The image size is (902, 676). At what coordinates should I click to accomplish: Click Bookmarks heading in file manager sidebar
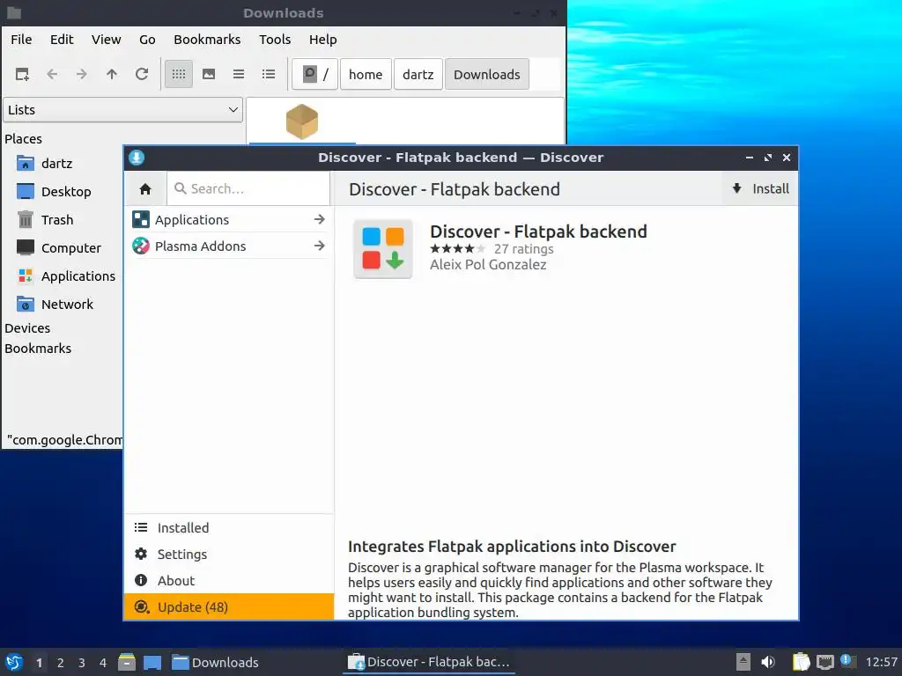38,349
